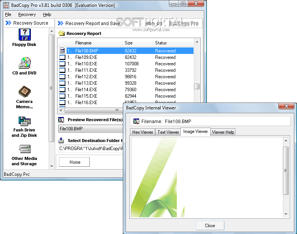Click the icon beside File115.EXE
Image resolution: width=297 pixels, height=234 pixels.
62,96
